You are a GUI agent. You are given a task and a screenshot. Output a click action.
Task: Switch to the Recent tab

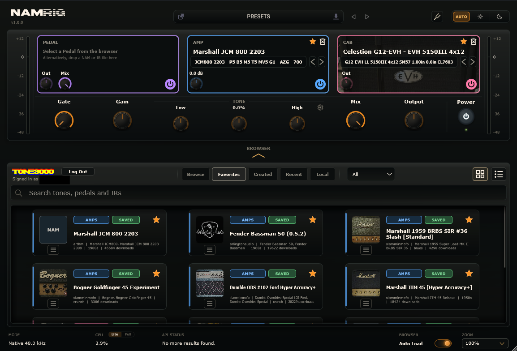(294, 174)
